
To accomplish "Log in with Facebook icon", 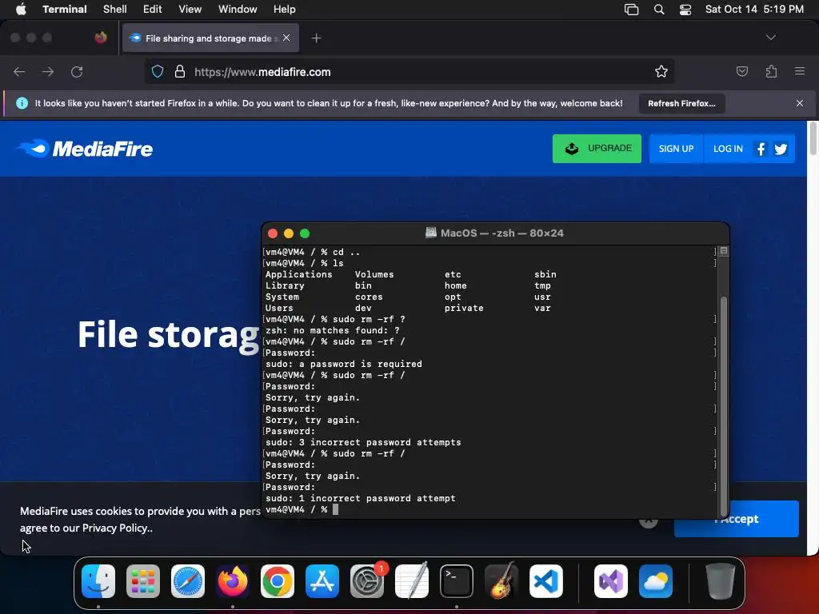I will tap(761, 150).
